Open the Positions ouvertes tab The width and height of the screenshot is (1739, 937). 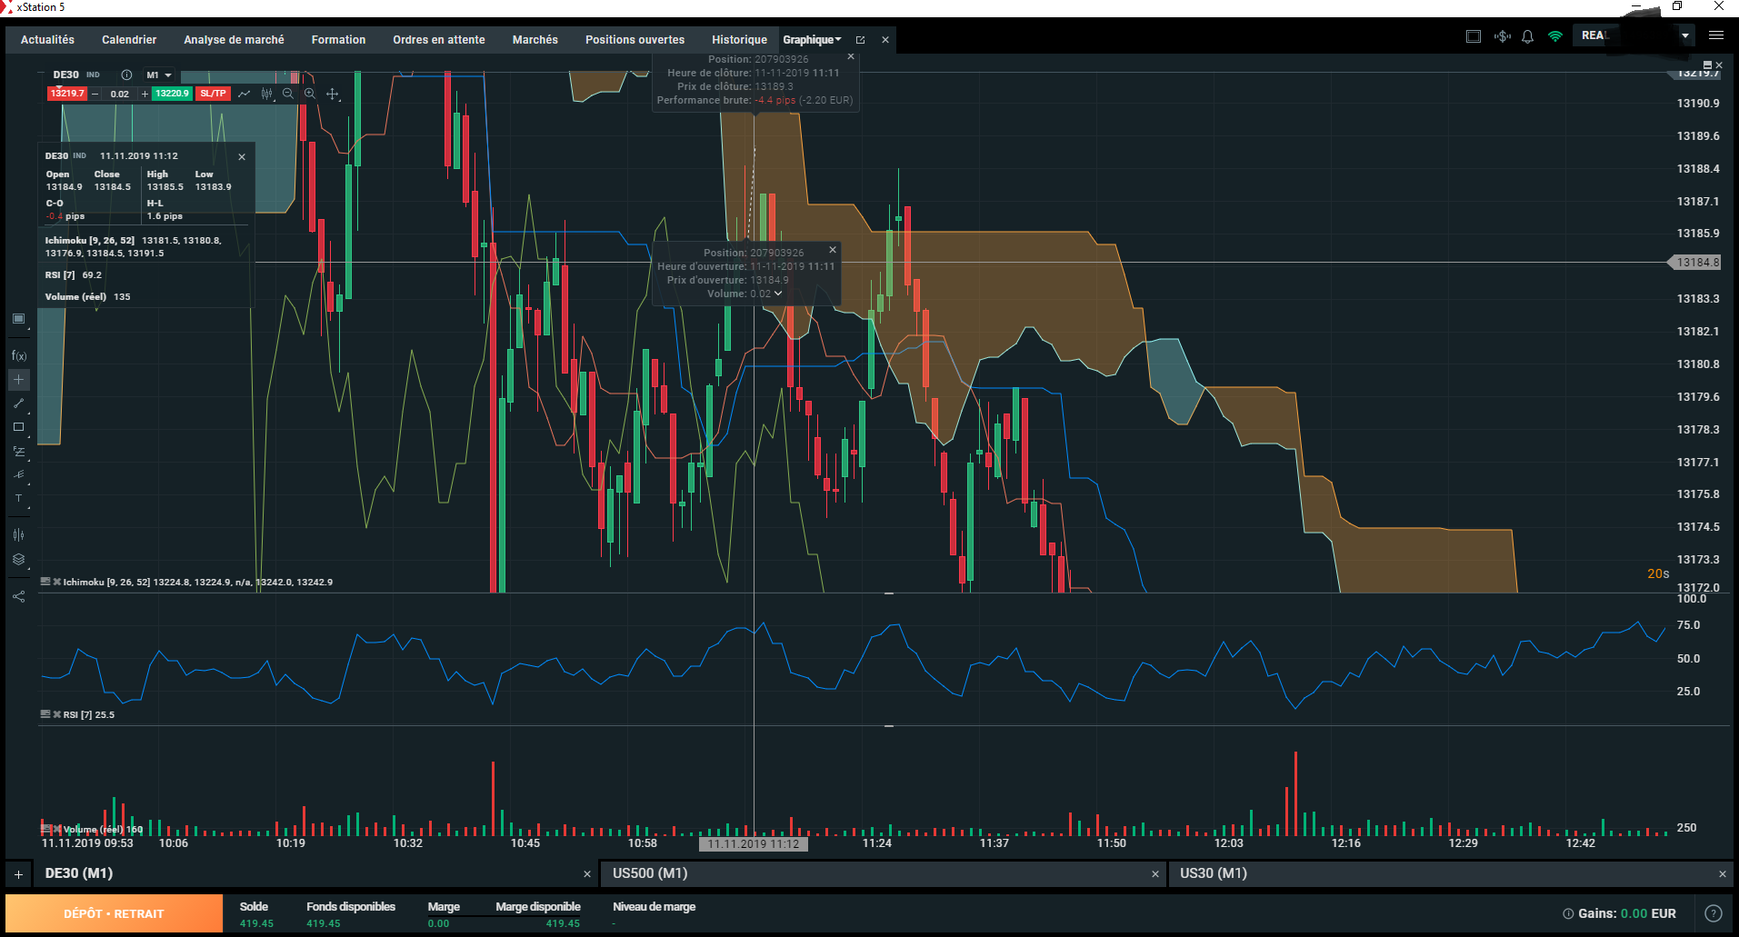tap(635, 40)
